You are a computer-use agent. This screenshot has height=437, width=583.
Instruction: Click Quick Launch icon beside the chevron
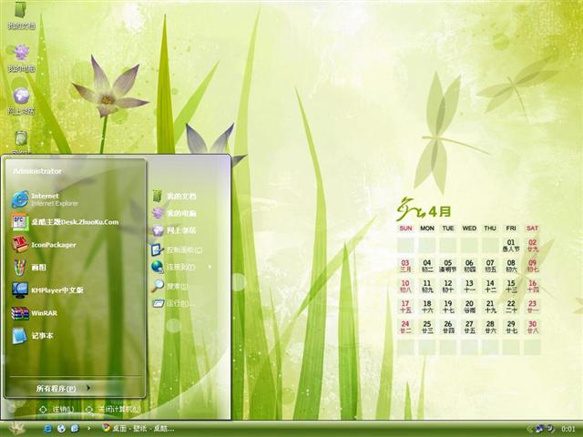point(75,429)
